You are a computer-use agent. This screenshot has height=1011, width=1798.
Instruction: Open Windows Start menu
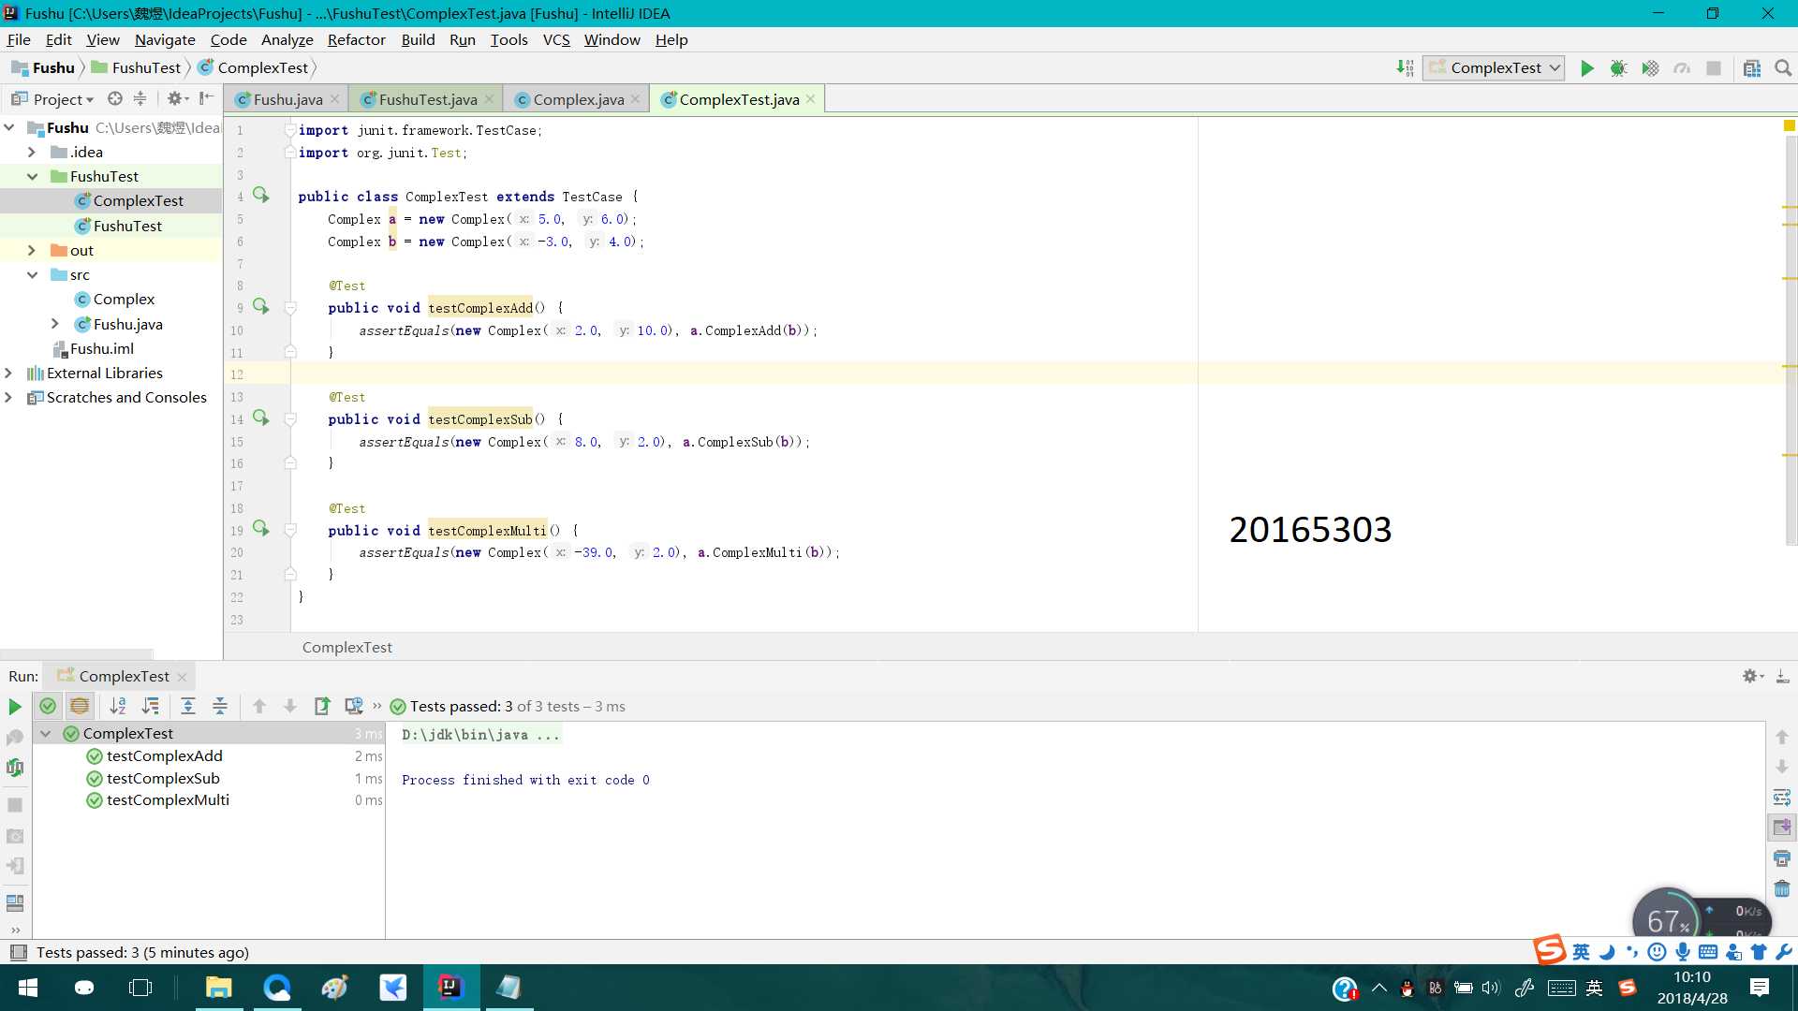pyautogui.click(x=28, y=988)
